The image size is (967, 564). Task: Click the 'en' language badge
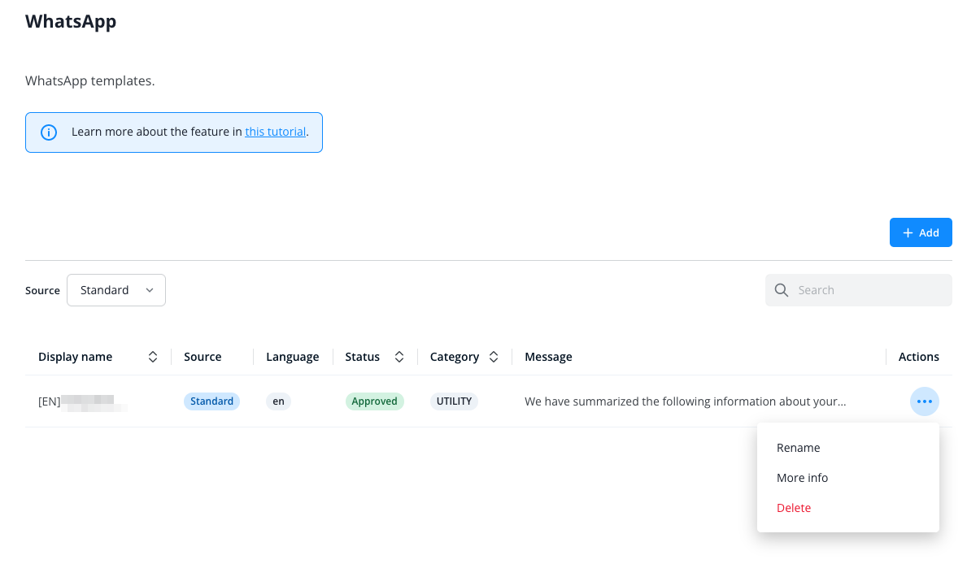pyautogui.click(x=278, y=401)
